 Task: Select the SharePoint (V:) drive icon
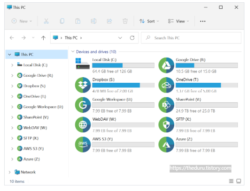(x=166, y=105)
